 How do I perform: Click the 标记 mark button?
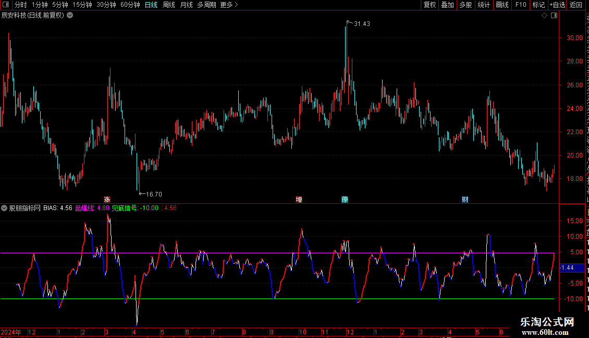(538, 5)
